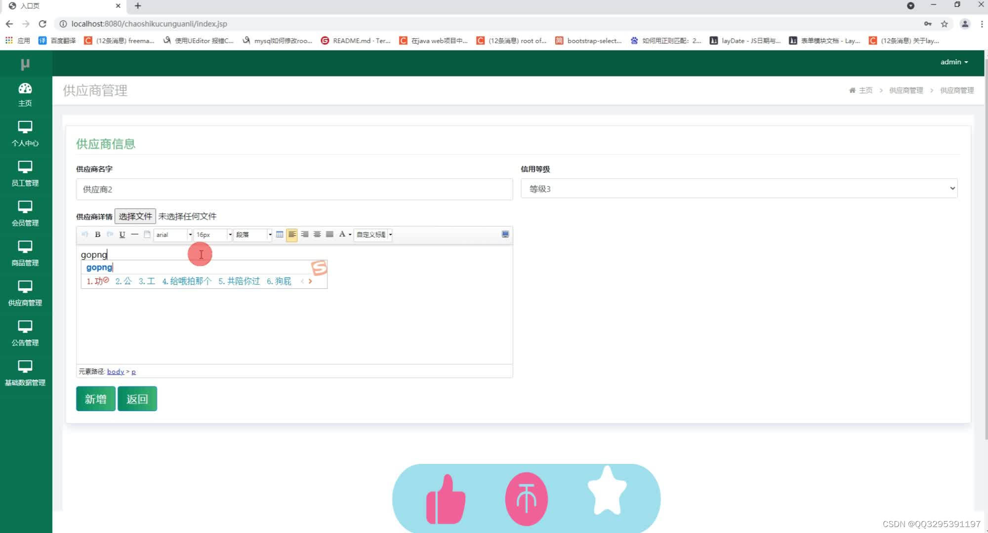This screenshot has width=988, height=533.
Task: Click the password key icon in address bar
Action: tap(928, 24)
